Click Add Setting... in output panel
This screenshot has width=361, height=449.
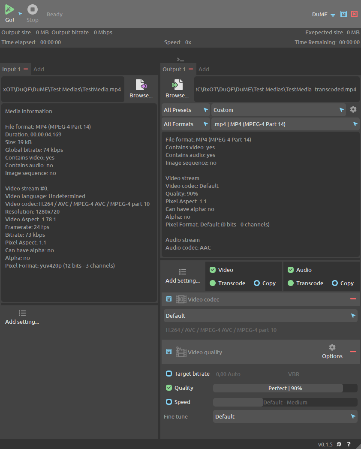coord(183,276)
